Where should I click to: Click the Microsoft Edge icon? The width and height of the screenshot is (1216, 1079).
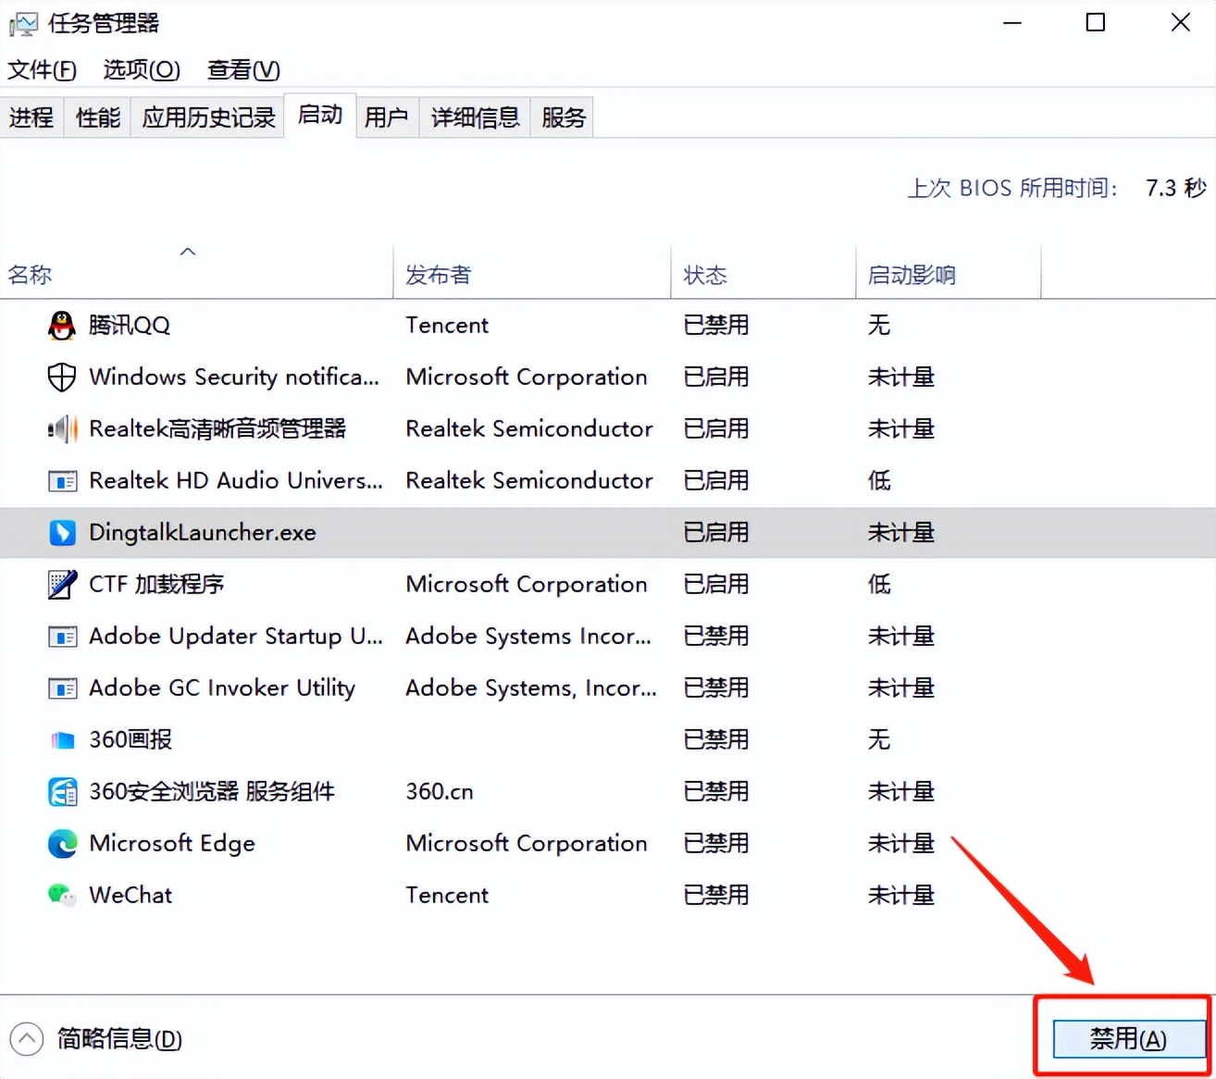(61, 843)
